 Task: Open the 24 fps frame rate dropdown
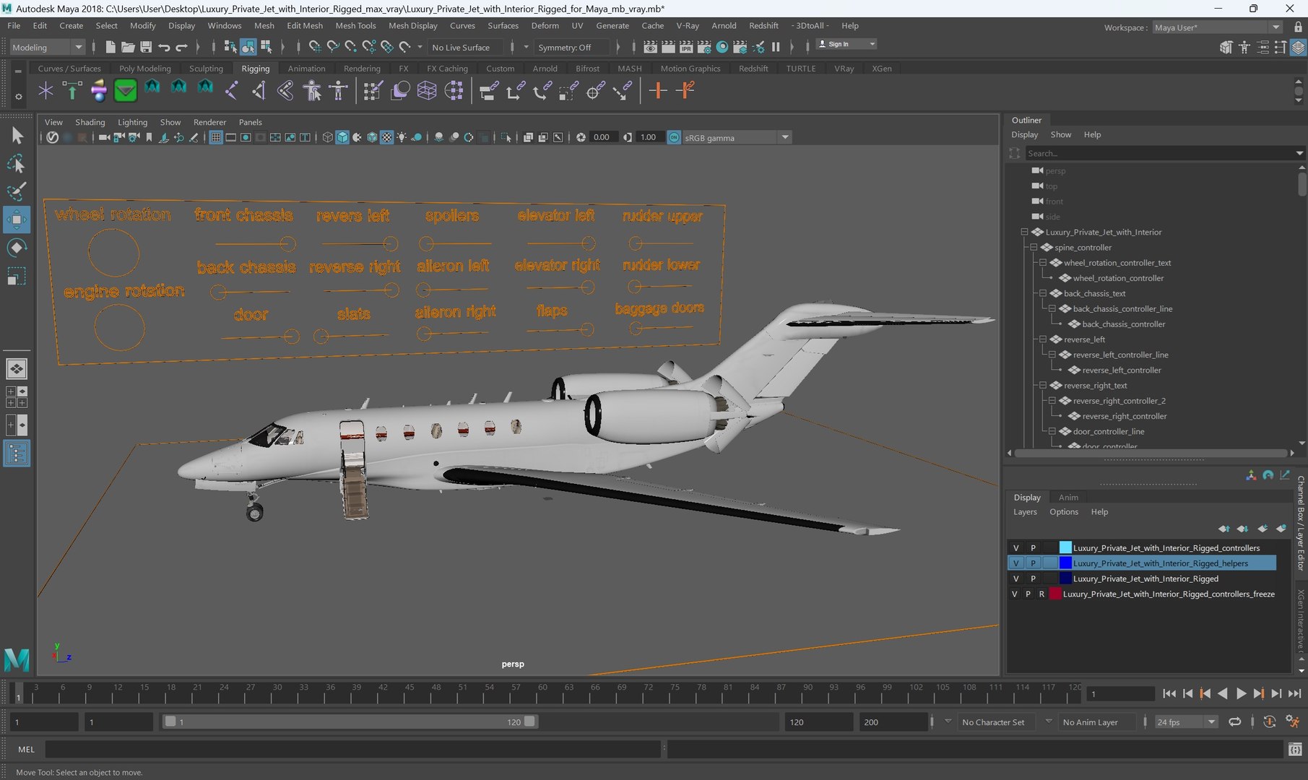1186,721
